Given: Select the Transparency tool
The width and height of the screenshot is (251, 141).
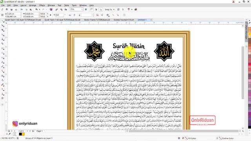Looking at the screenshot, I should [2, 80].
